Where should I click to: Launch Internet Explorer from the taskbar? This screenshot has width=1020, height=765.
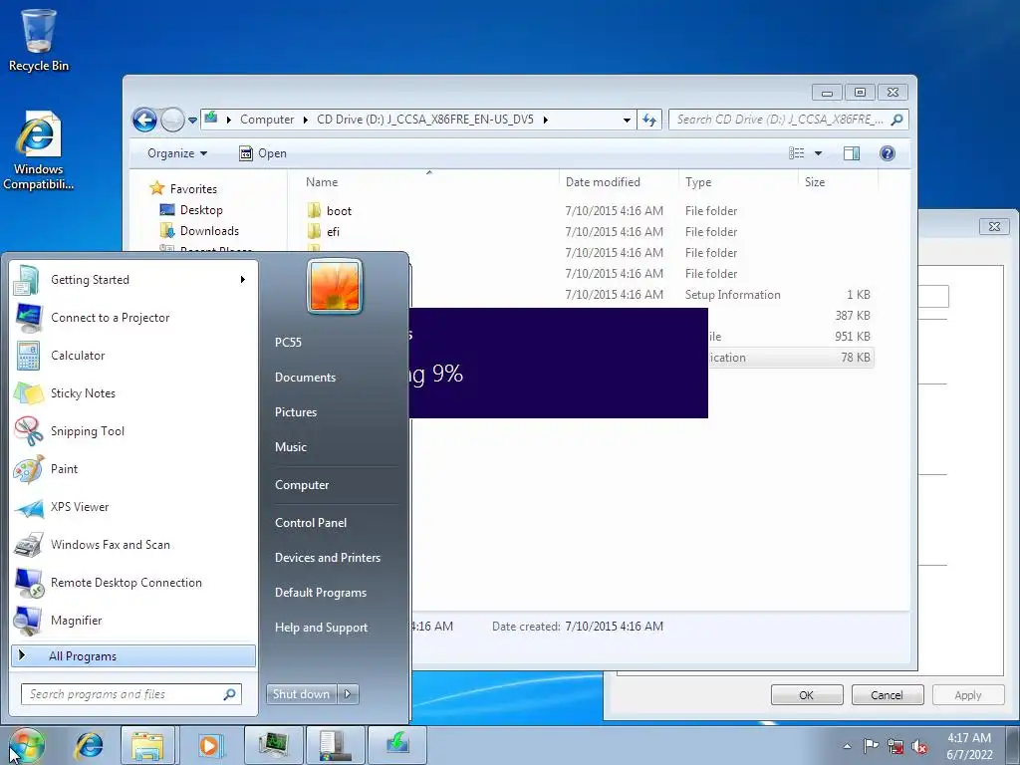[89, 745]
